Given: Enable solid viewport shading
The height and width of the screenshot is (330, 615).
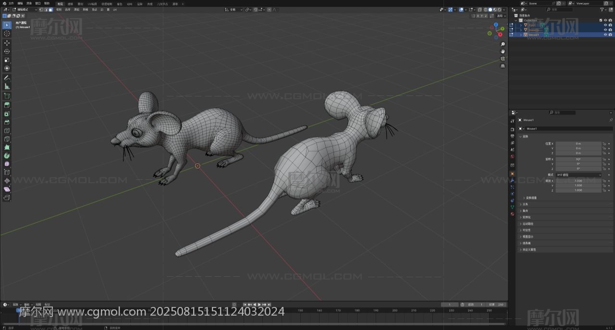Looking at the screenshot, I should point(490,10).
